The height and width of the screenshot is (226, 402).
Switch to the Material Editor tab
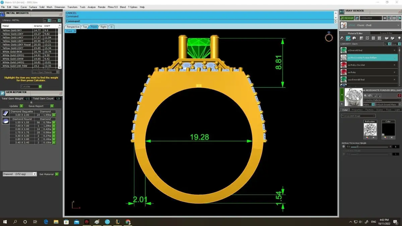click(x=355, y=33)
